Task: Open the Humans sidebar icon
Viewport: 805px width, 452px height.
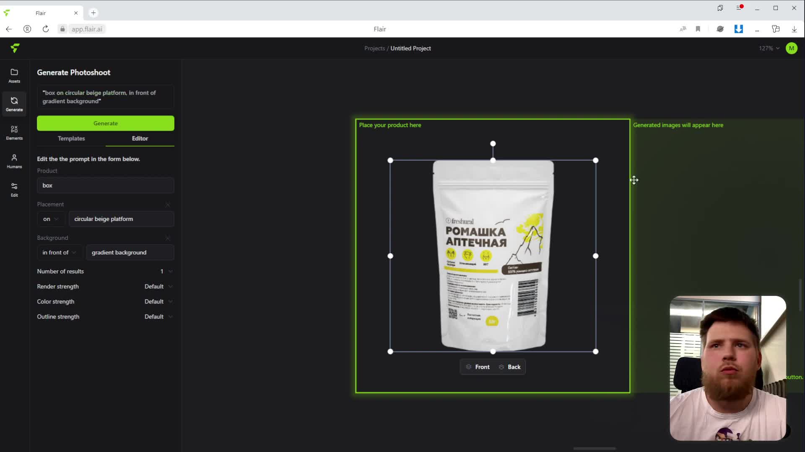Action: coord(14,161)
